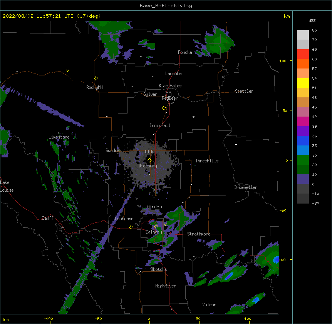The width and height of the screenshot is (332, 324).
Task: Click the Innisfail city label
Action: point(160,125)
